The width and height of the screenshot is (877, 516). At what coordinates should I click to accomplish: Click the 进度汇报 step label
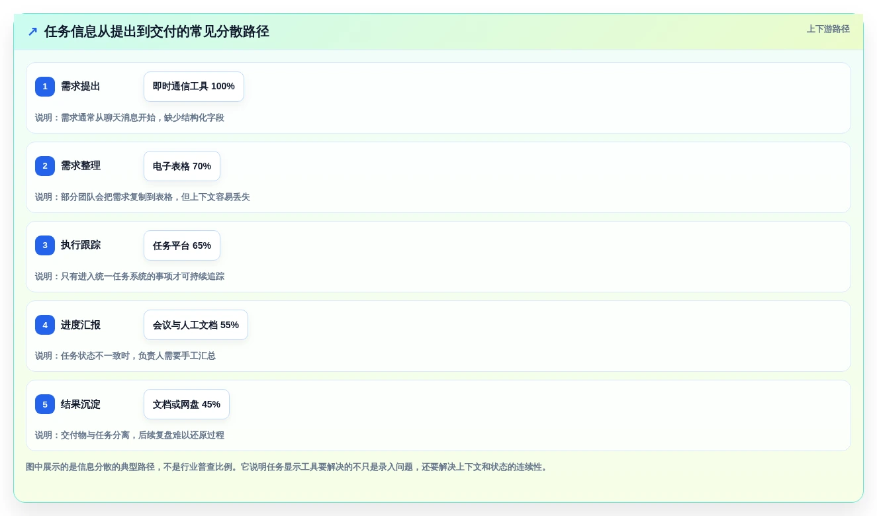click(81, 325)
